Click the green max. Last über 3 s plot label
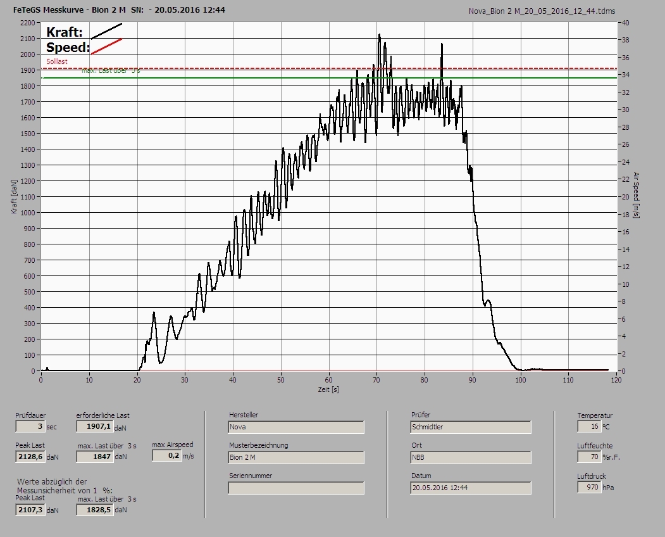 [111, 71]
